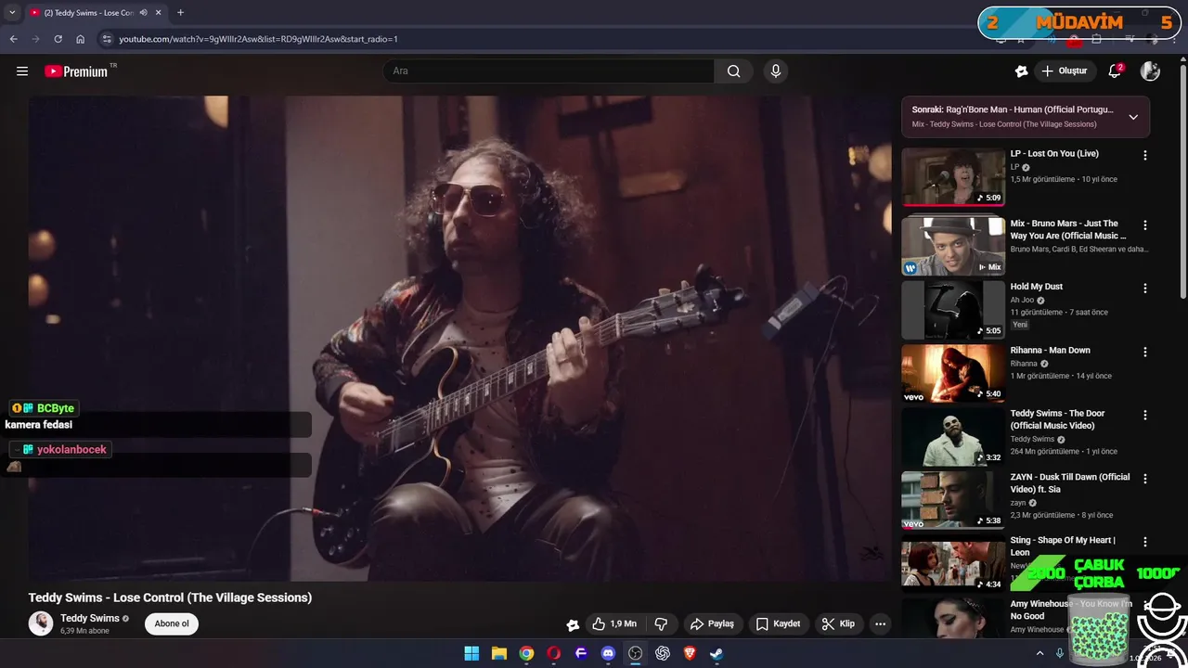
Task: Click the video player to pause
Action: [460, 339]
